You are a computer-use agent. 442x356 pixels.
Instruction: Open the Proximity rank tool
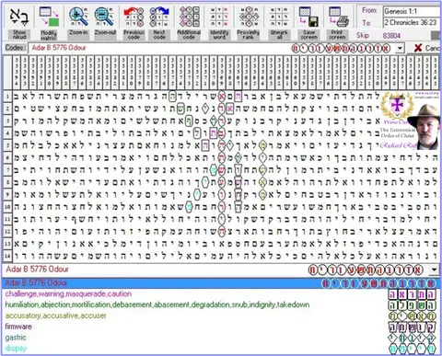[x=248, y=23]
